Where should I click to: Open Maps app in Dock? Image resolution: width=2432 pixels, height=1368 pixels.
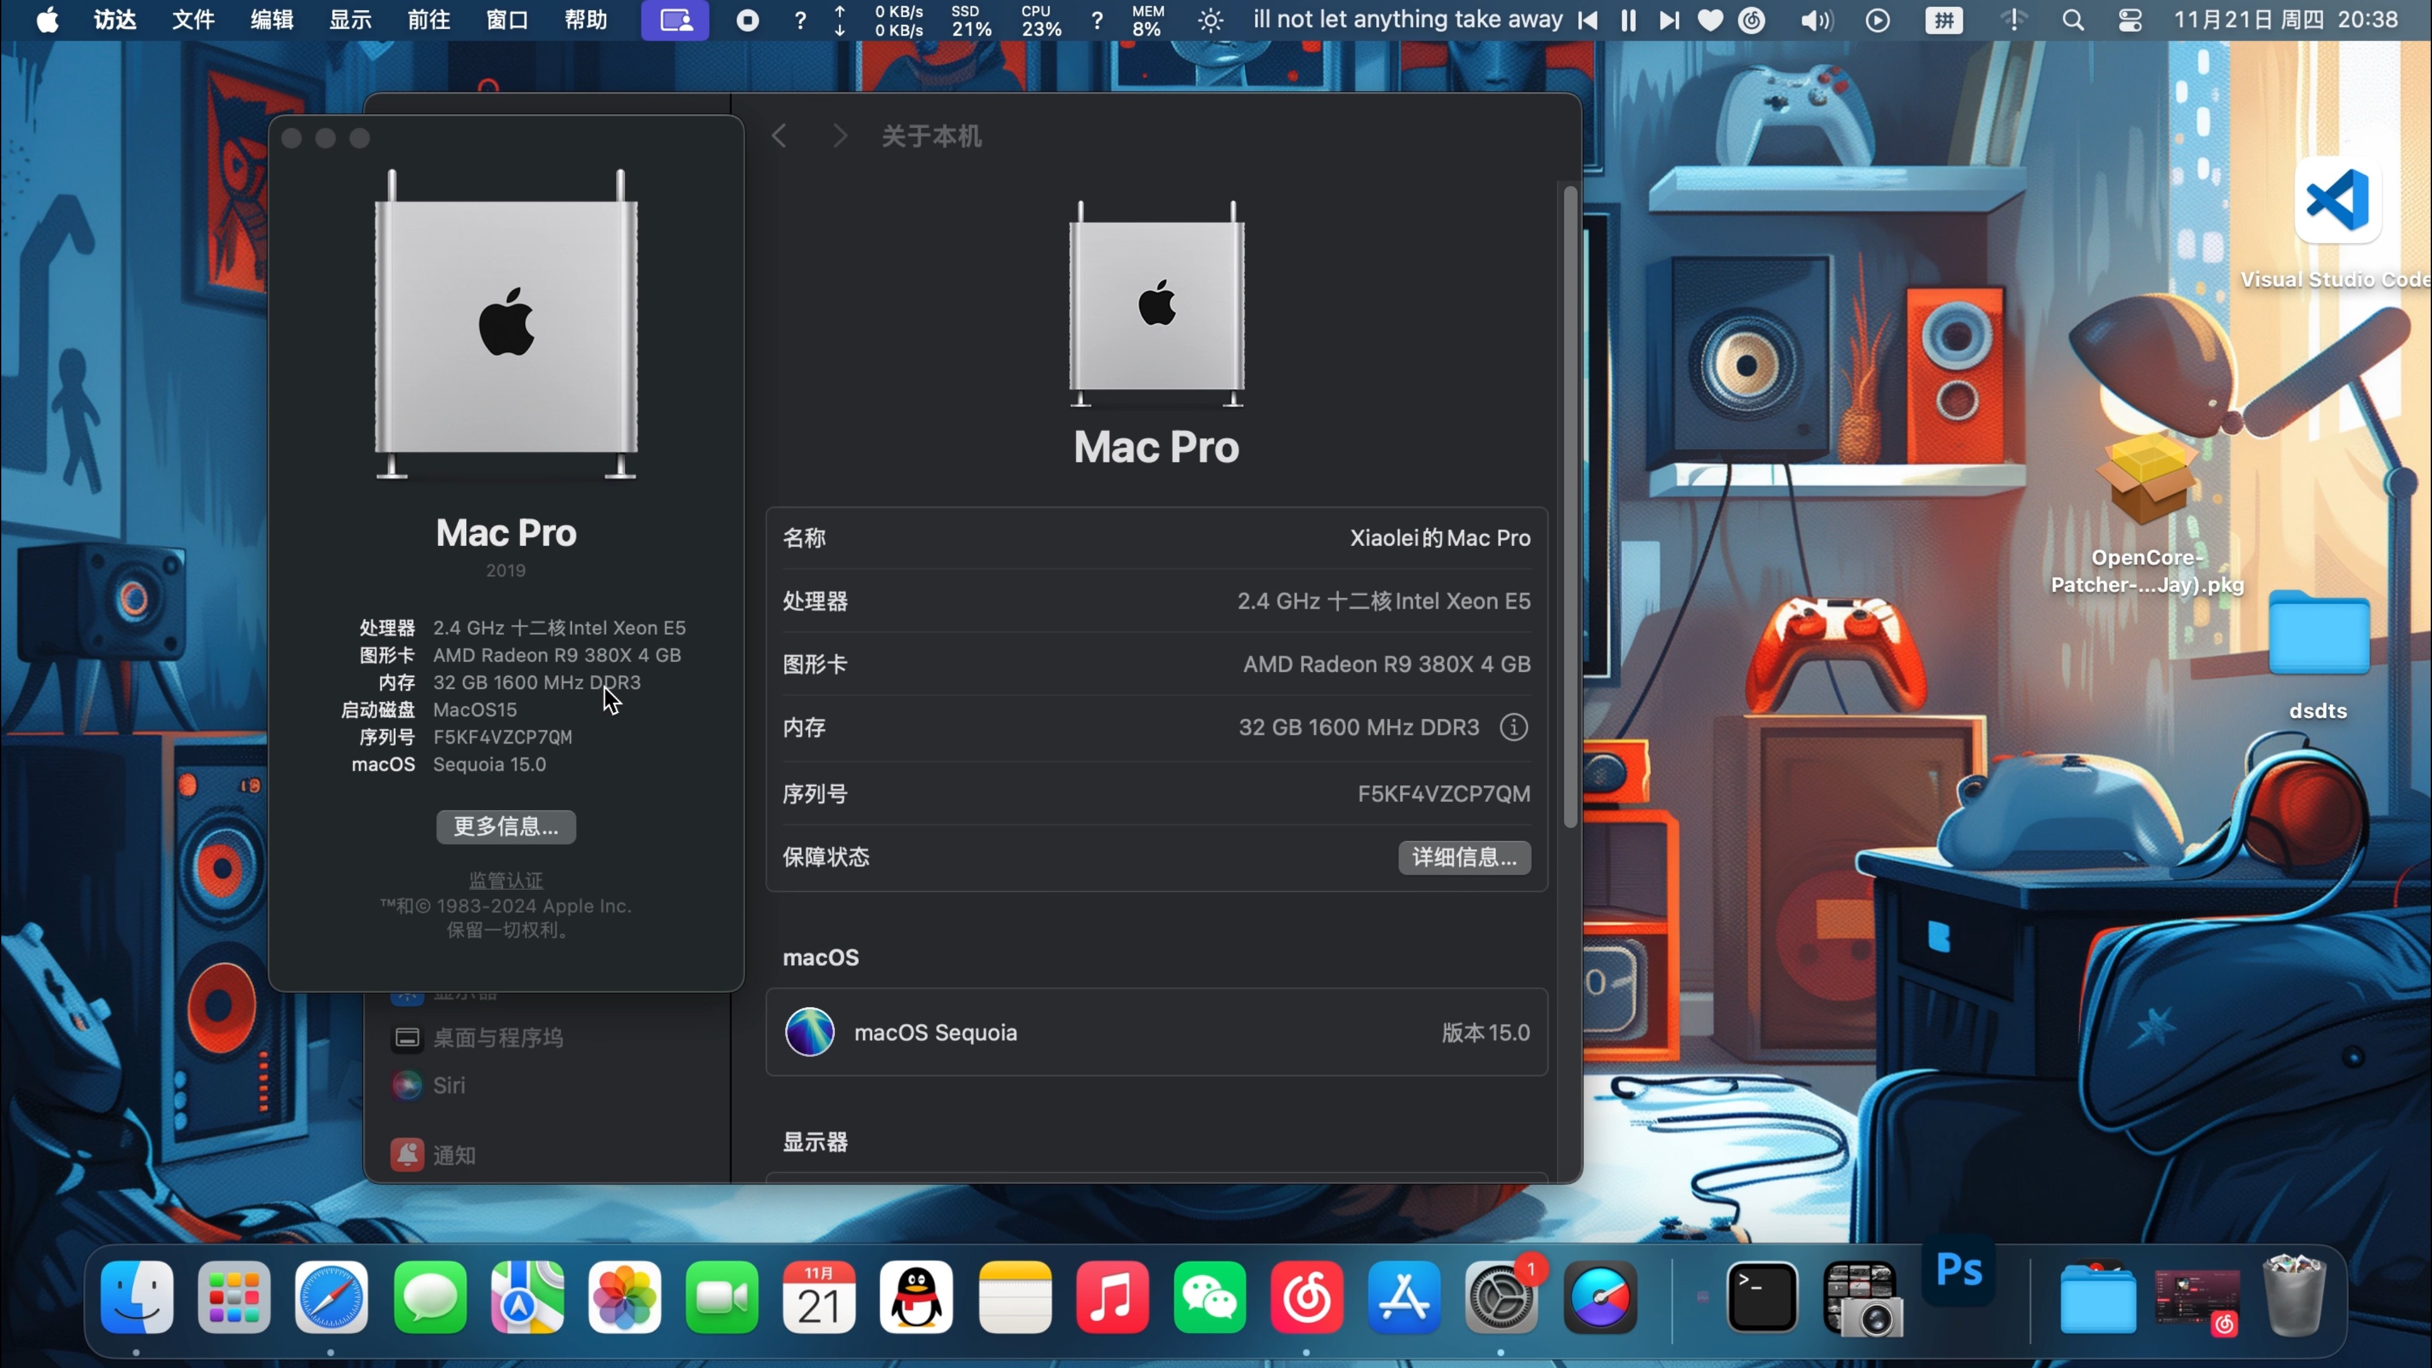527,1297
